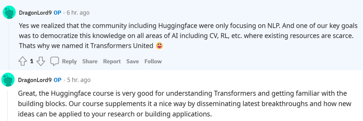363x121 pixels.
Task: Open the DragonLord9 avatar on the 5 hr. comment
Action: tap(8, 80)
